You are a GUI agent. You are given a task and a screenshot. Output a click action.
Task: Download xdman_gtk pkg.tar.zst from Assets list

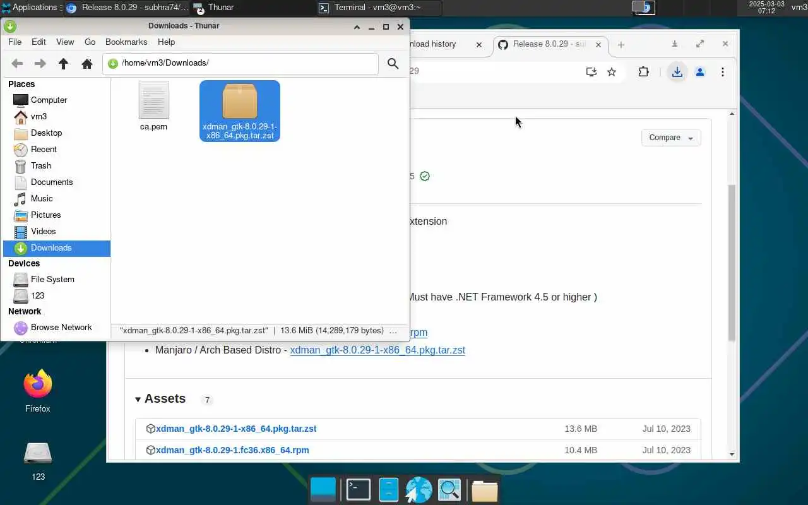click(x=236, y=429)
